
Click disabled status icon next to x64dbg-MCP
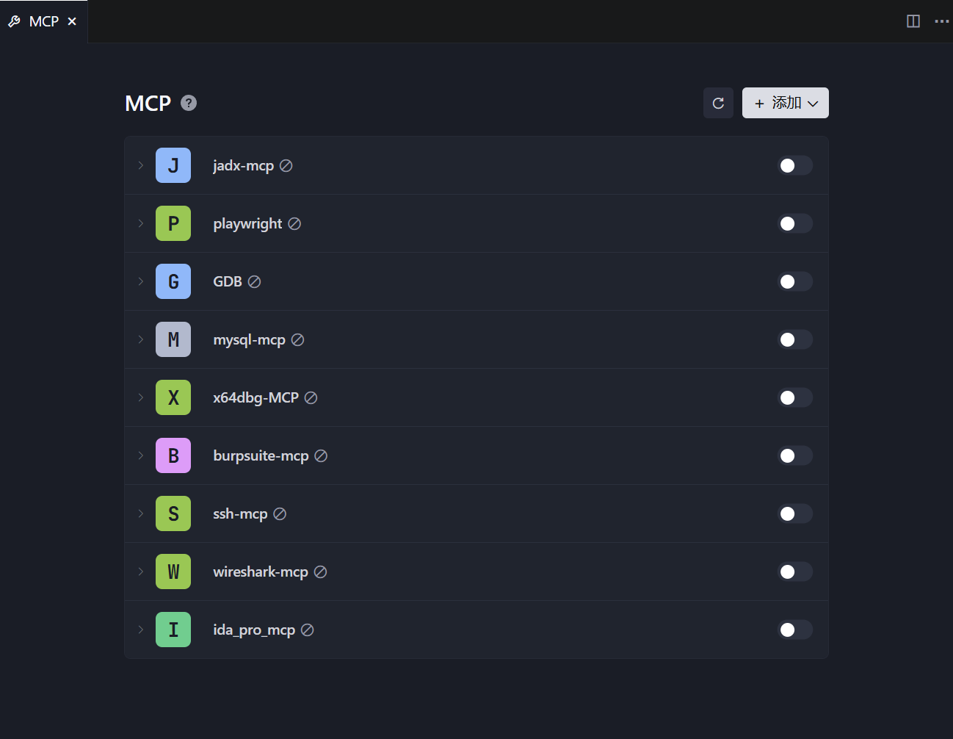tap(311, 398)
